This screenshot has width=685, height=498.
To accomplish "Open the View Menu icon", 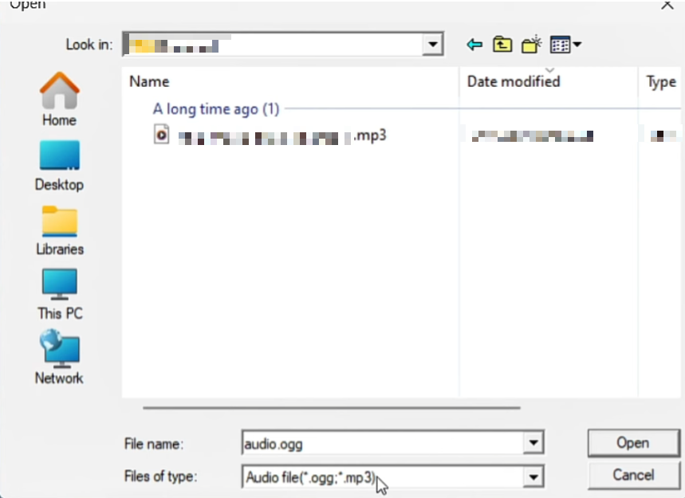I will (565, 45).
